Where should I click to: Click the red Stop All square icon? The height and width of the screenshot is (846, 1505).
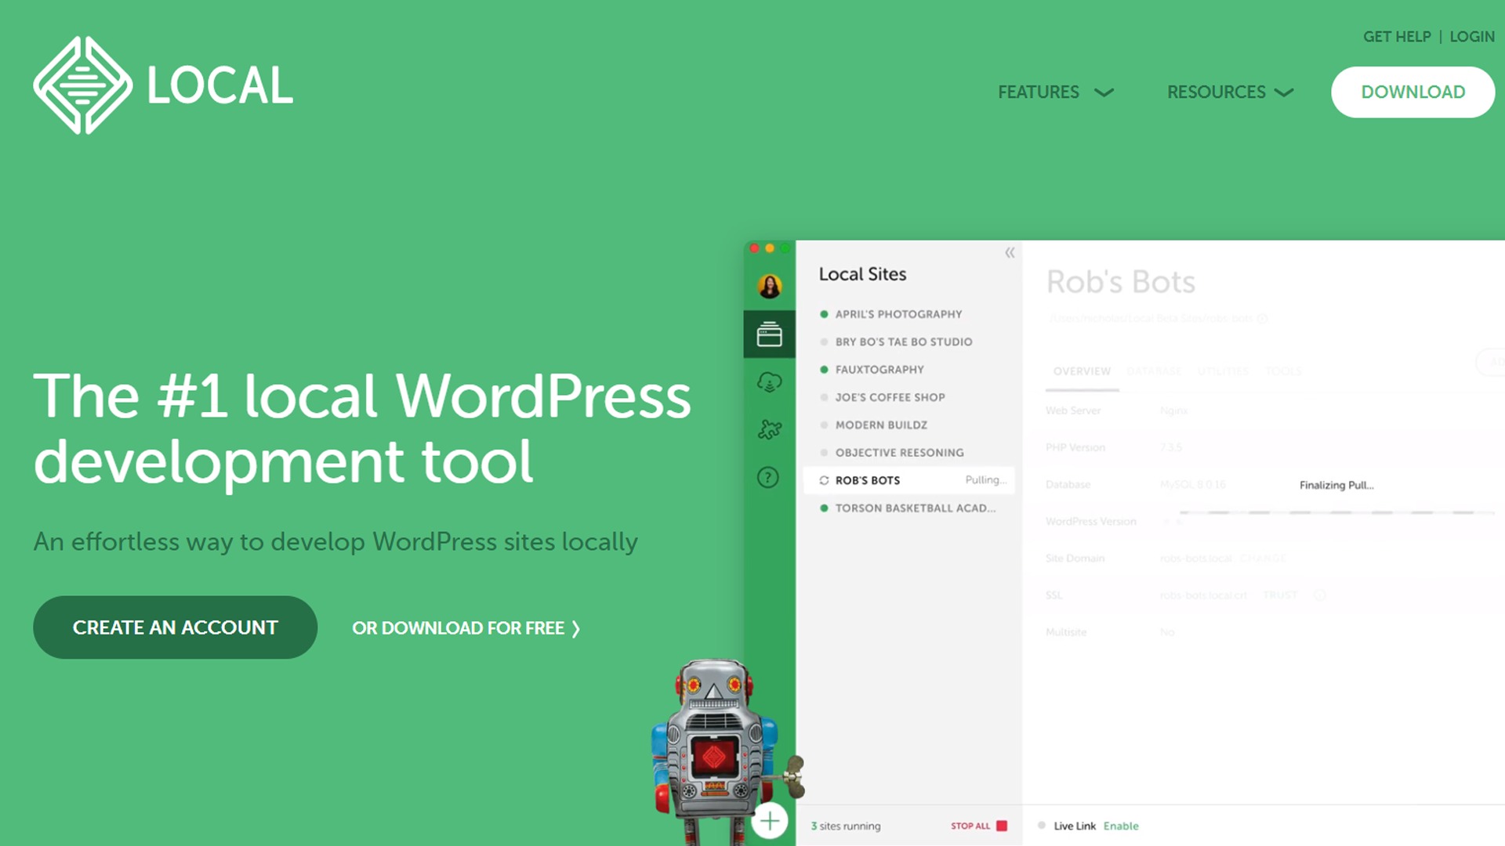coord(1001,826)
